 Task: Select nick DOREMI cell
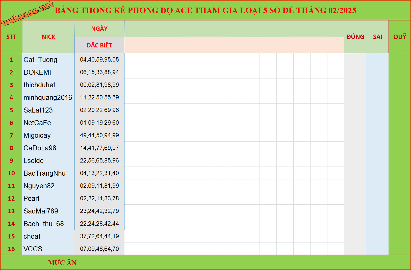48,72
